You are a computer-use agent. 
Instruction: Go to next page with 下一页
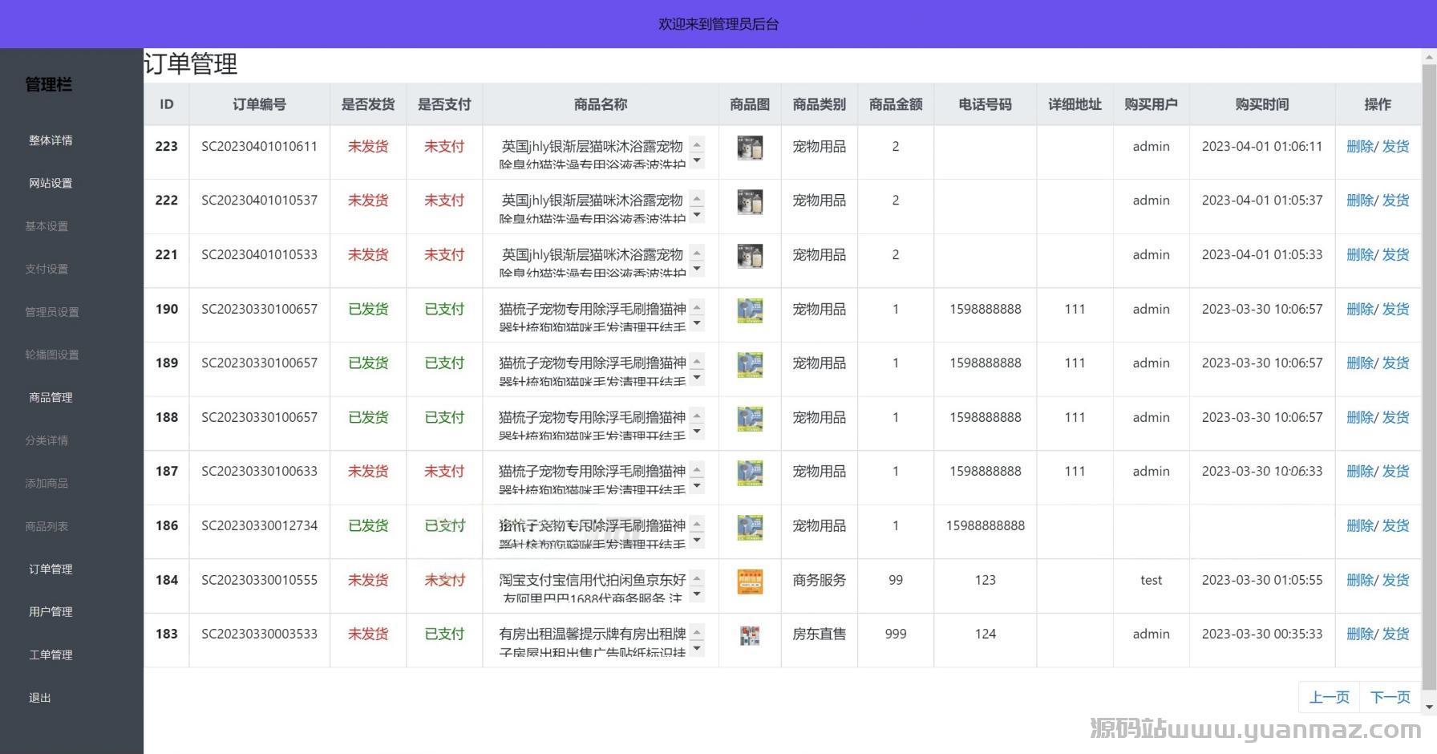click(1390, 697)
